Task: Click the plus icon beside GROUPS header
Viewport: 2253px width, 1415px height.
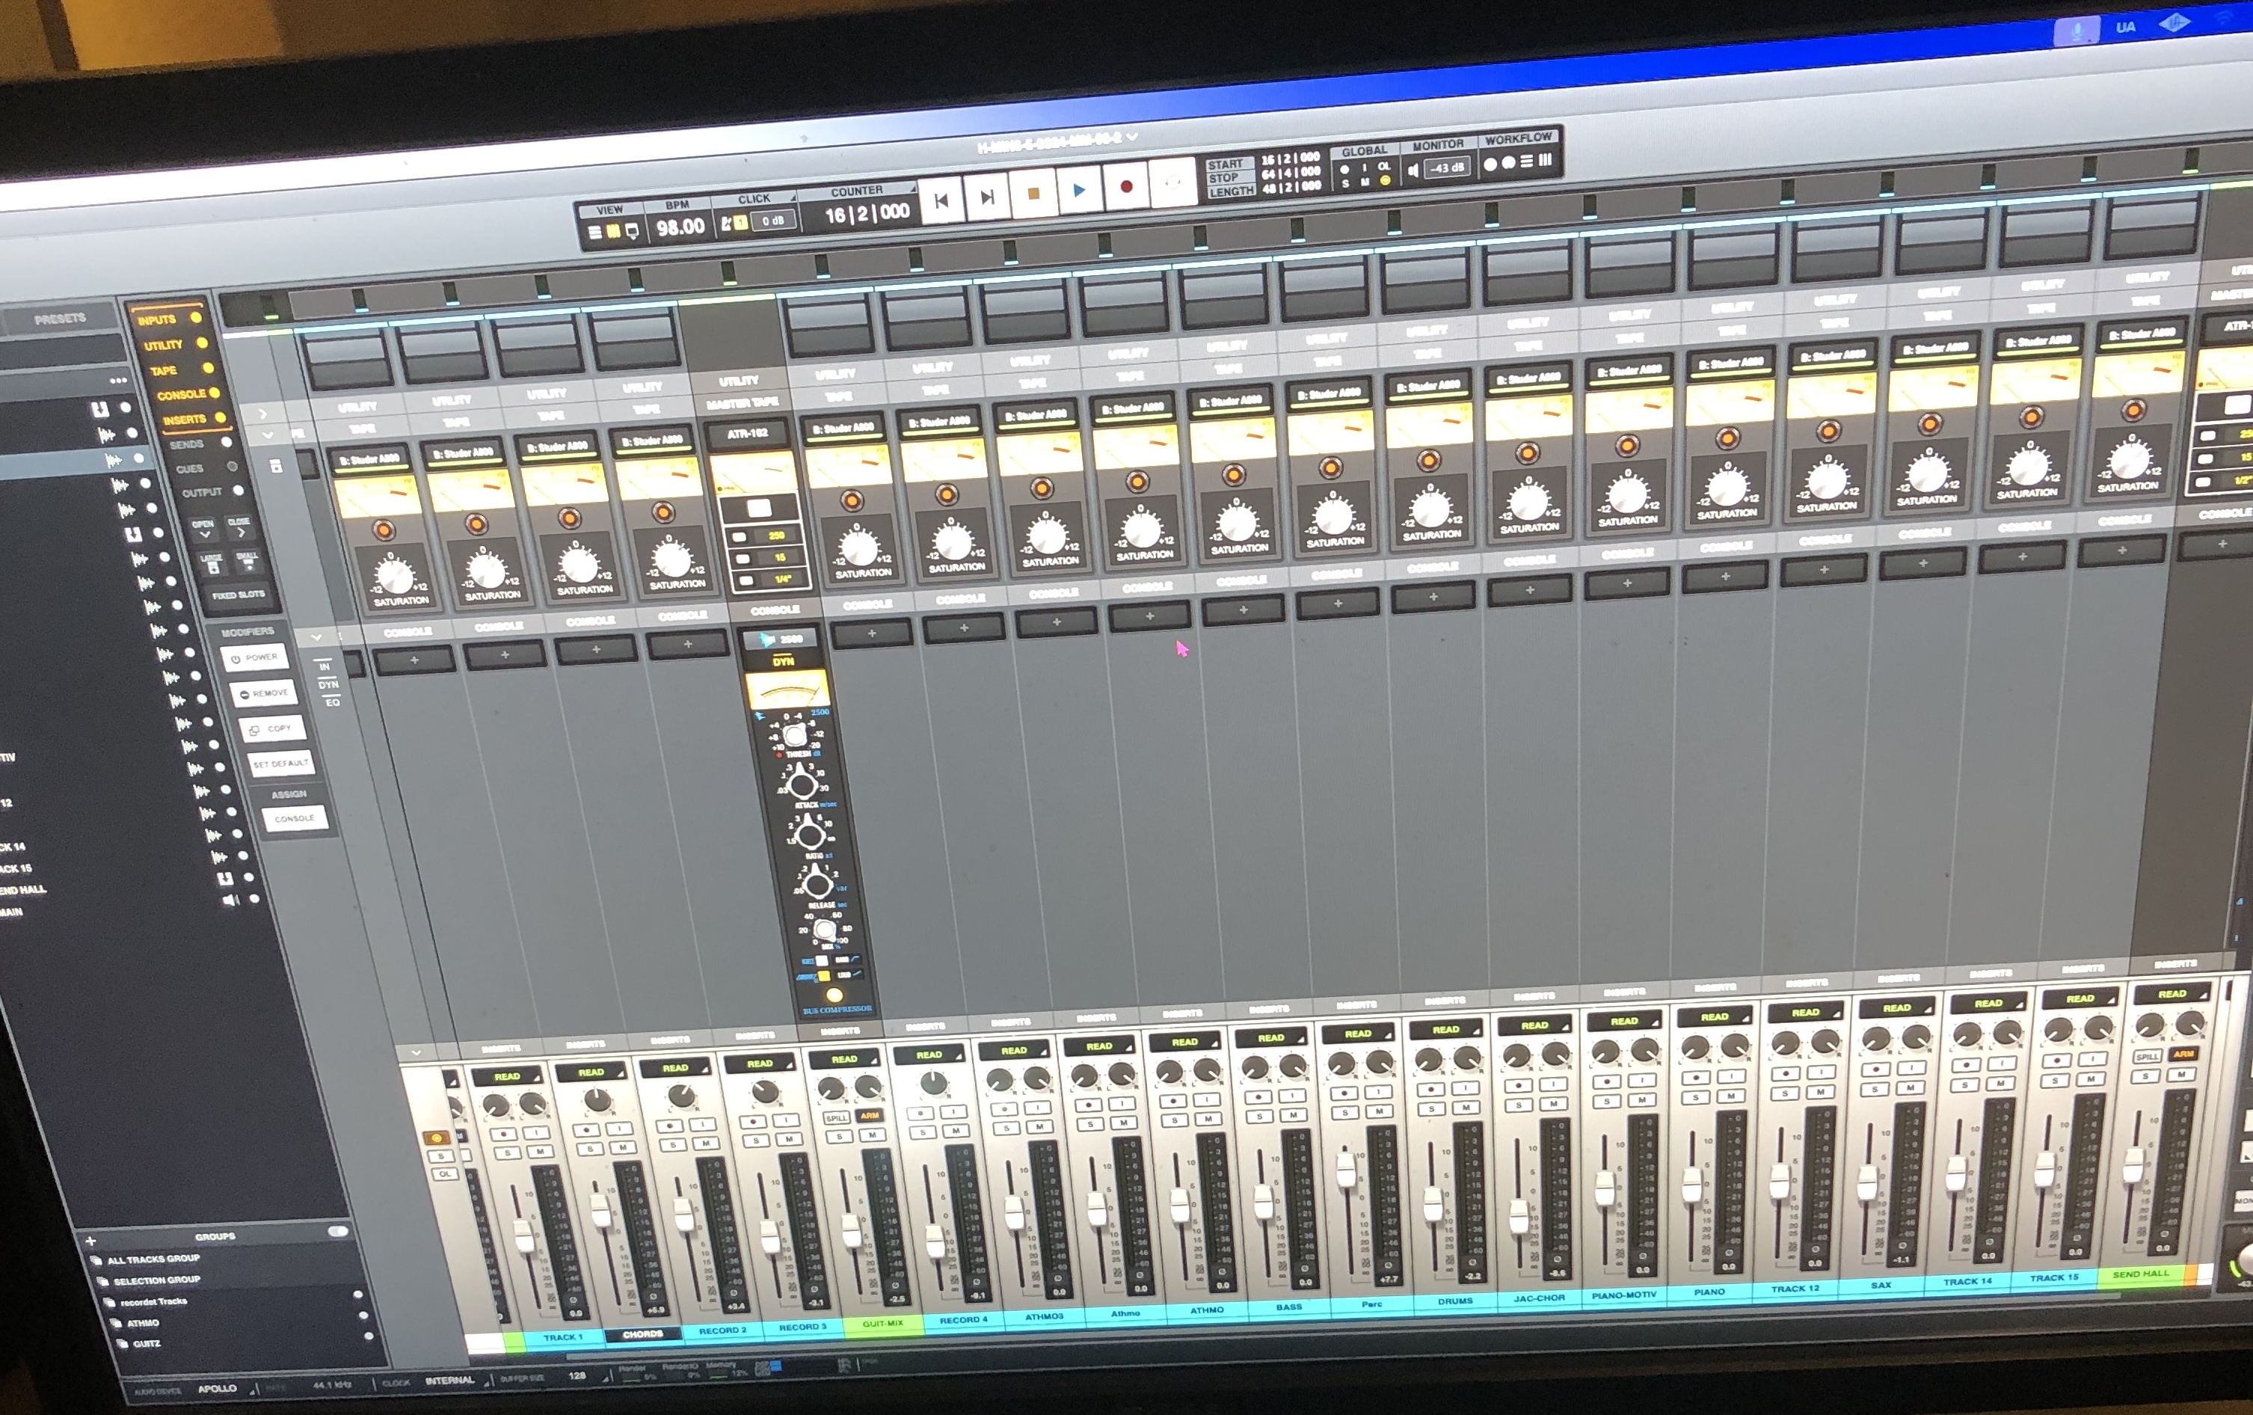Action: tap(90, 1241)
